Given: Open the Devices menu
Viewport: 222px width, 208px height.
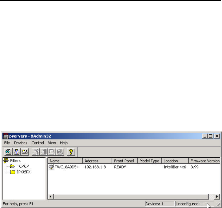Looking at the screenshot, I should 21,143.
